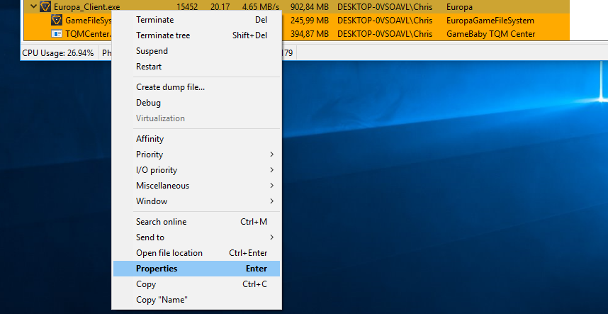This screenshot has width=608, height=314.
Task: Open the Miscellaneous submenu arrow
Action: click(x=272, y=185)
